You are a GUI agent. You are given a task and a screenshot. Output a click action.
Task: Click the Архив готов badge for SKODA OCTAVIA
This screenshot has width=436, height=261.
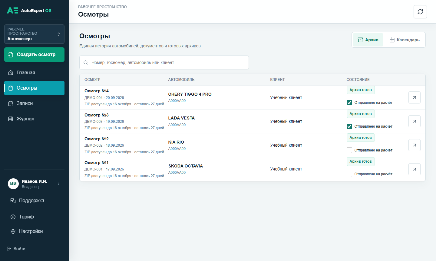pyautogui.click(x=361, y=161)
